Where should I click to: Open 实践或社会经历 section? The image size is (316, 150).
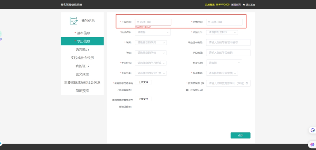click(82, 58)
